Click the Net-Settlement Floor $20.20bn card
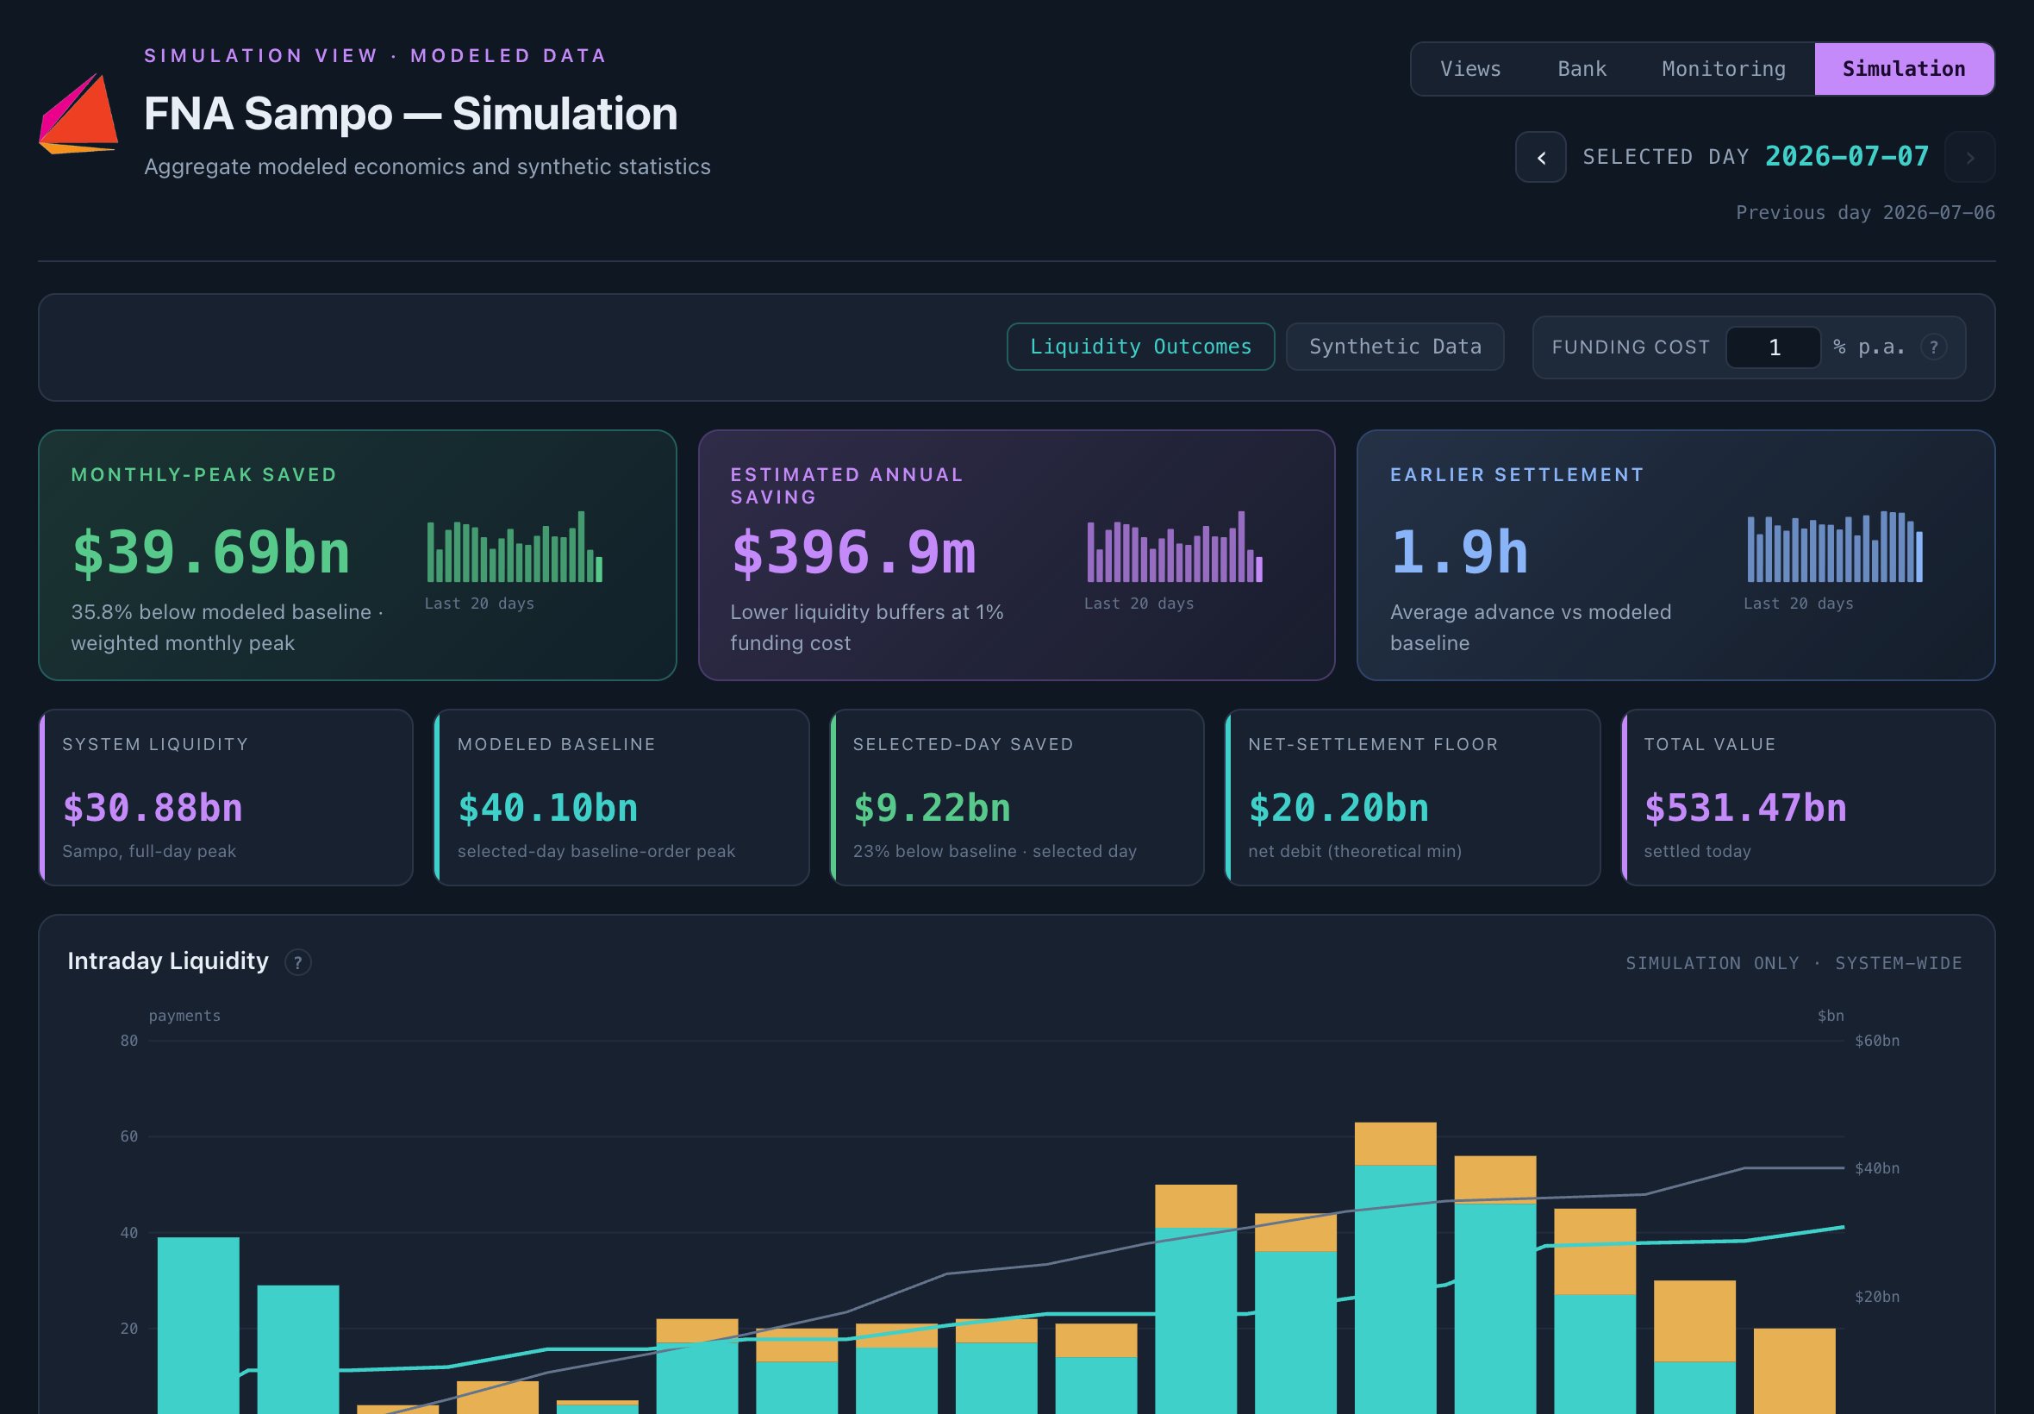 pyautogui.click(x=1413, y=798)
